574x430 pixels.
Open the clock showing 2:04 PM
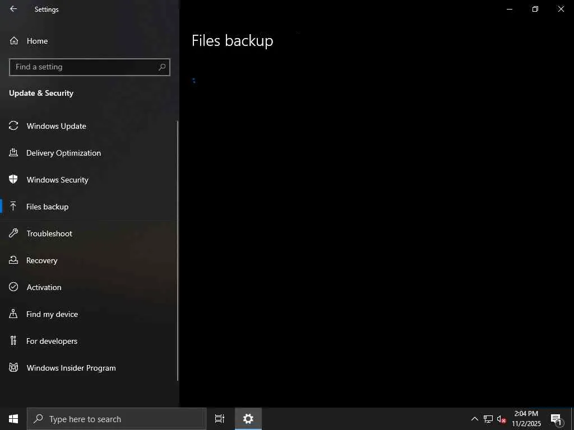click(526, 419)
